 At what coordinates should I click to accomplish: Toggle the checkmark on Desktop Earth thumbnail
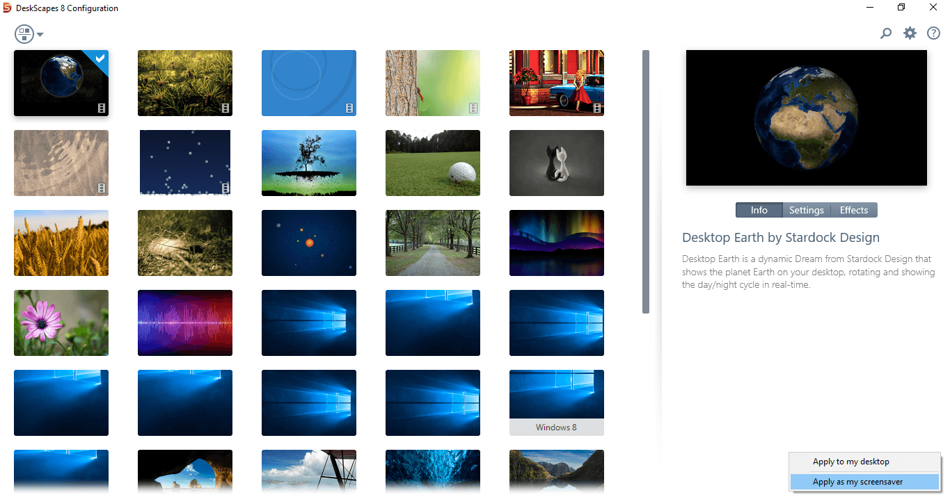click(x=100, y=59)
